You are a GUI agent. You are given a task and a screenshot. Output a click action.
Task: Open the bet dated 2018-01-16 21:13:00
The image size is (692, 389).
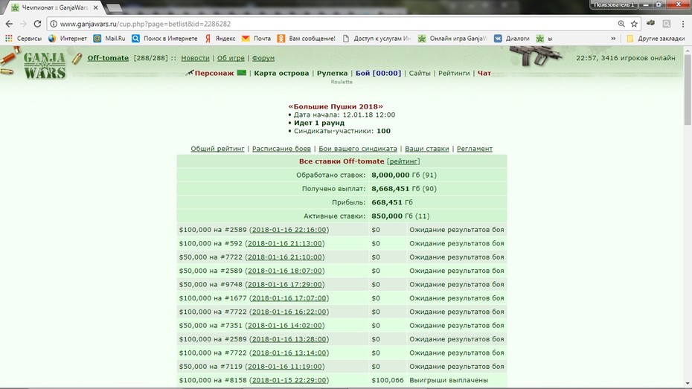click(x=285, y=243)
